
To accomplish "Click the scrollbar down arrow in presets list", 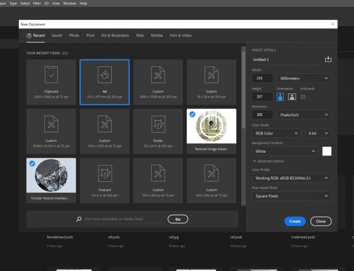I will pos(243,203).
